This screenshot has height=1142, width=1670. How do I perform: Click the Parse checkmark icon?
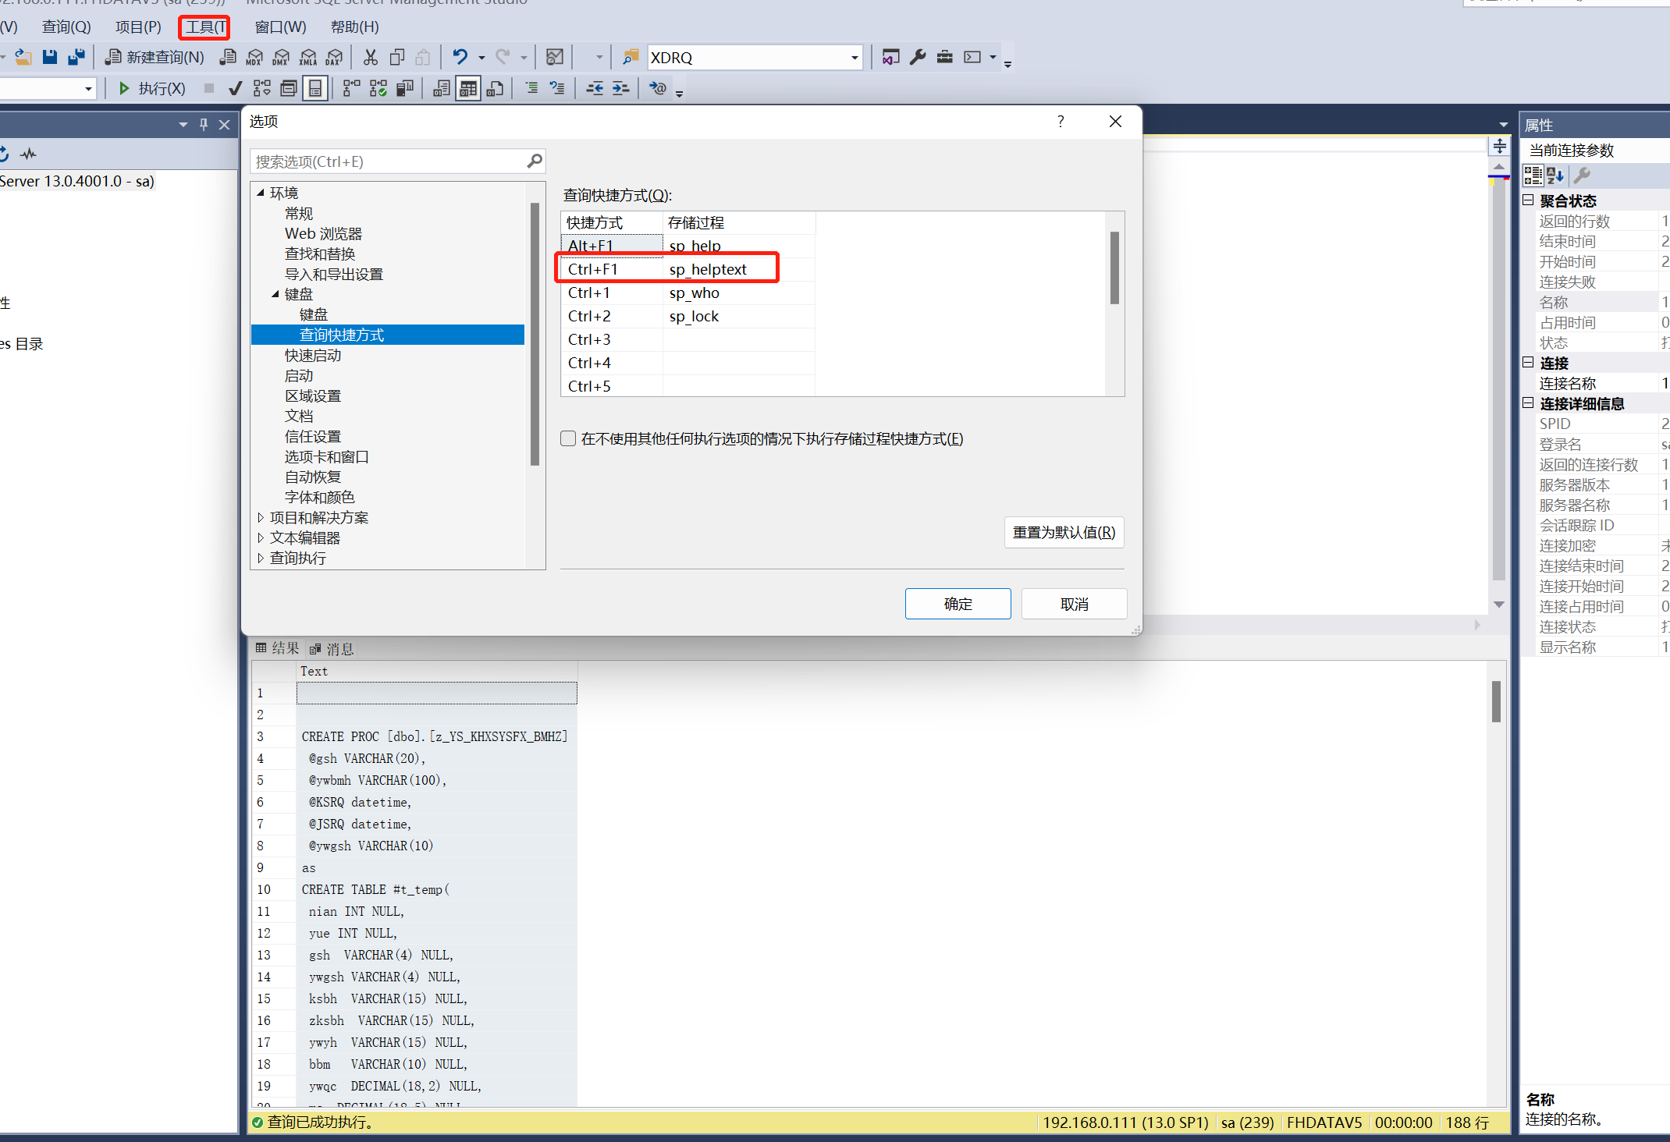[x=235, y=89]
